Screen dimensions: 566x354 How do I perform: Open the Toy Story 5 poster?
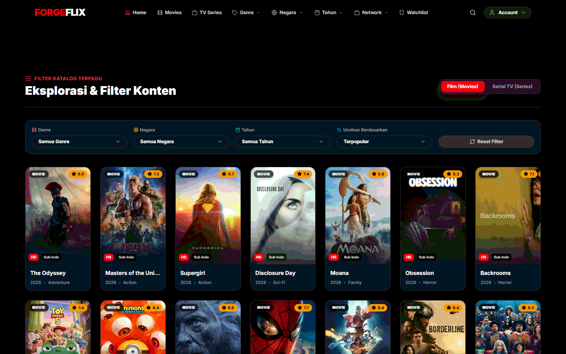click(58, 327)
